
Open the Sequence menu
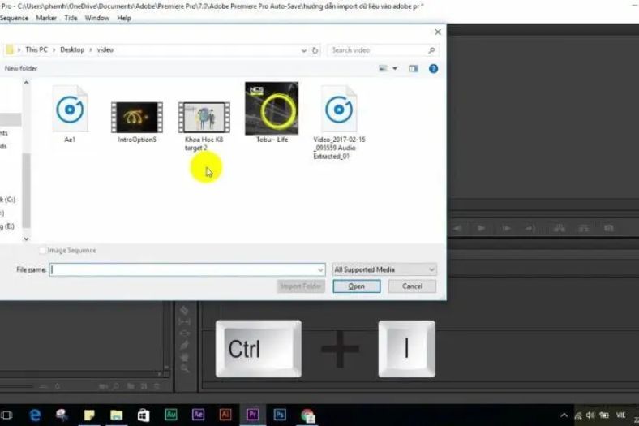14,18
